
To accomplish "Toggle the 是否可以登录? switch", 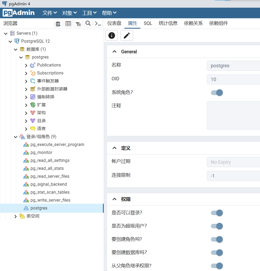I will pyautogui.click(x=217, y=213).
